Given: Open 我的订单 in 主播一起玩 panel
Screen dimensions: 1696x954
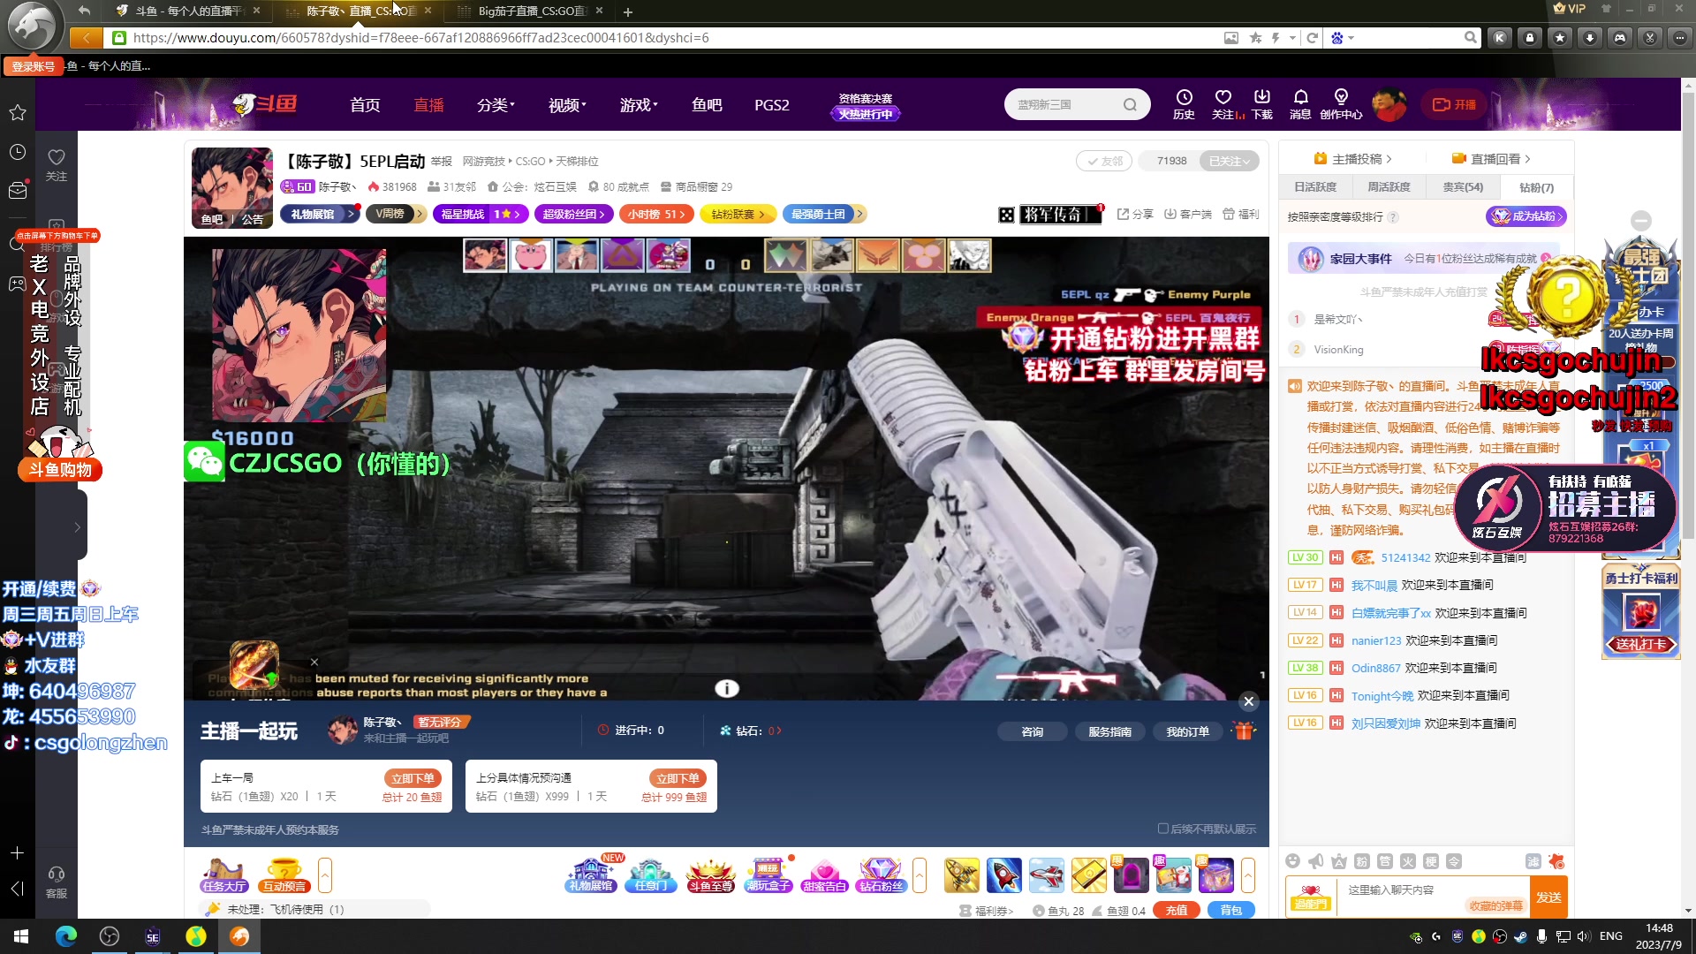Looking at the screenshot, I should tap(1187, 731).
